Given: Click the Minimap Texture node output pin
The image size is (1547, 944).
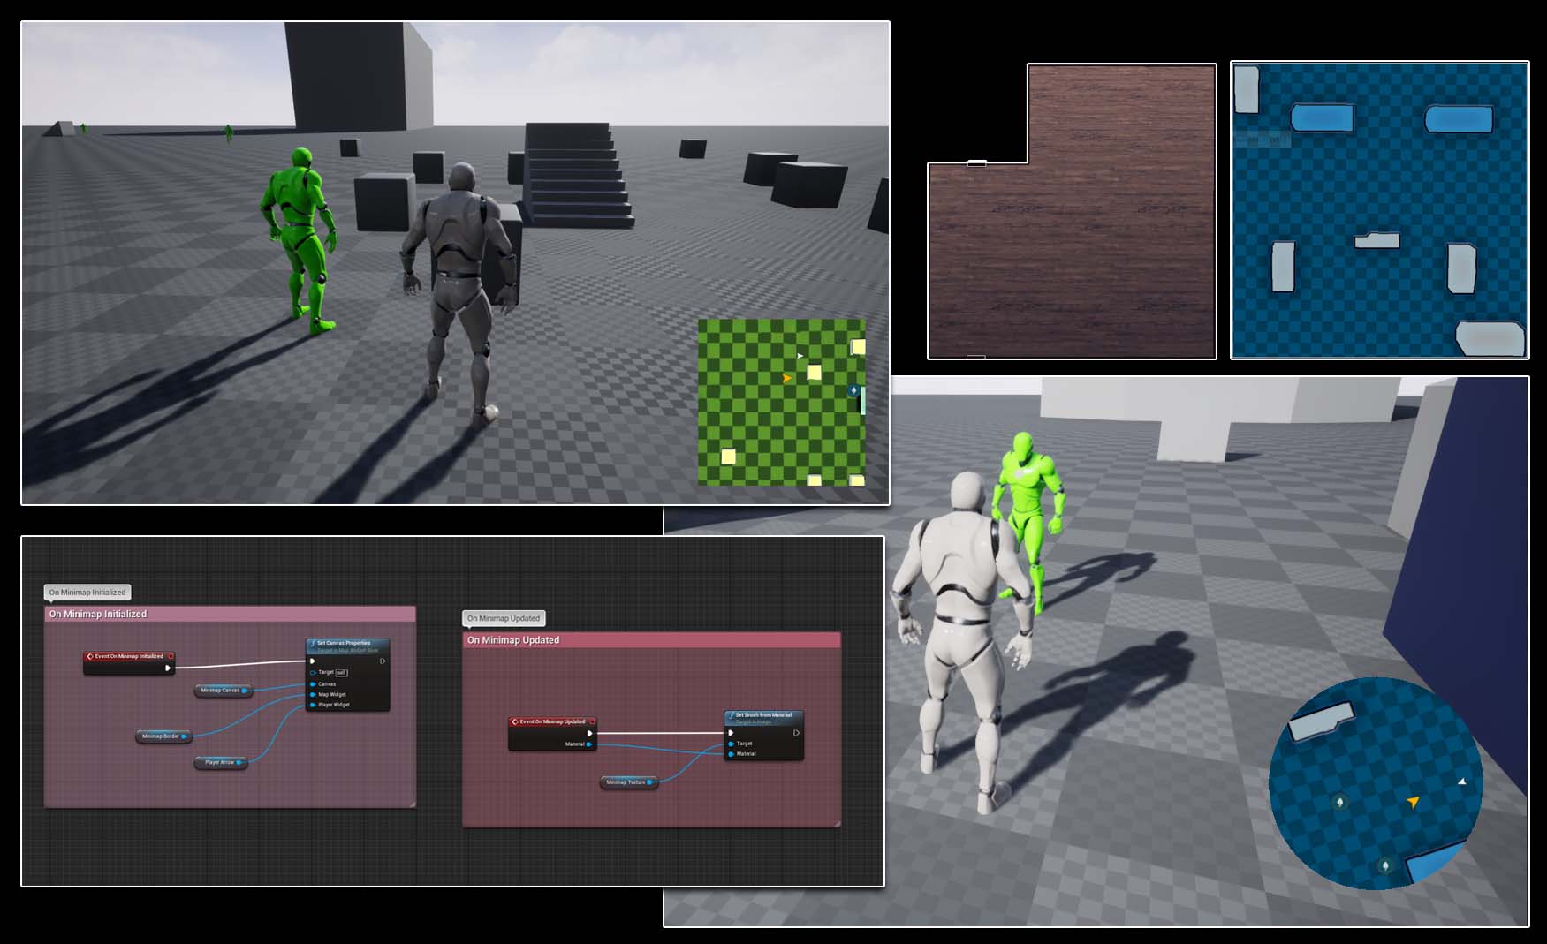Looking at the screenshot, I should pos(650,782).
